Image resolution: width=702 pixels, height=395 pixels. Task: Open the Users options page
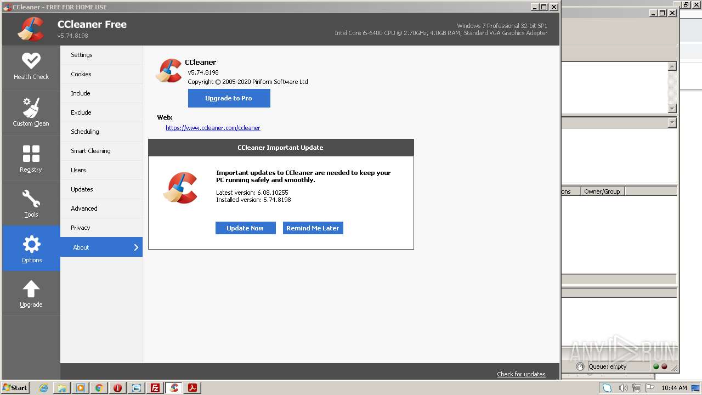click(101, 170)
